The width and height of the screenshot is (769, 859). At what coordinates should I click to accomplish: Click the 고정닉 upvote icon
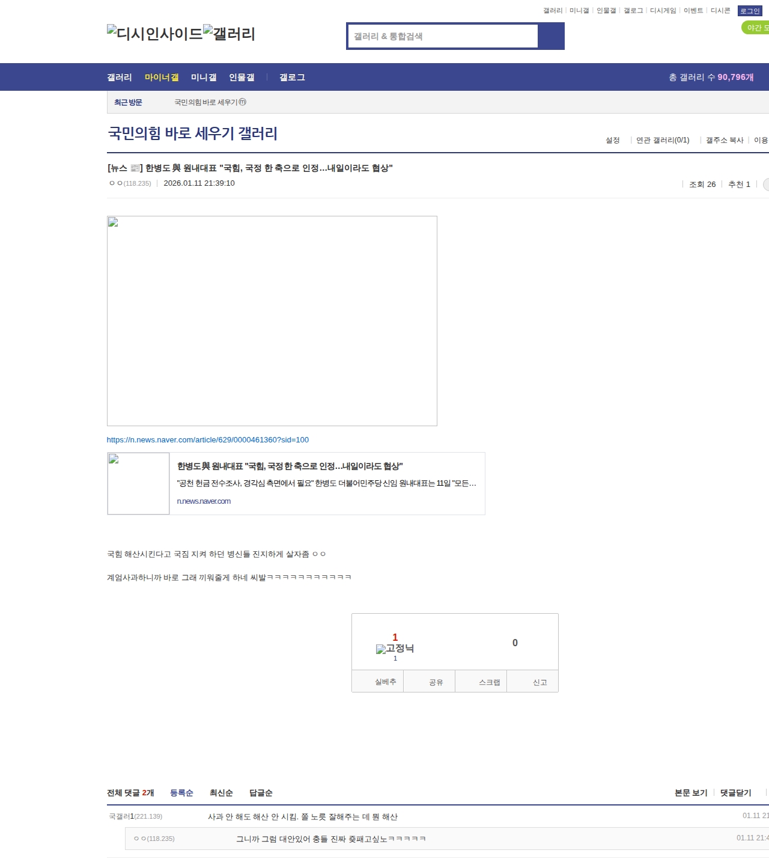point(381,649)
